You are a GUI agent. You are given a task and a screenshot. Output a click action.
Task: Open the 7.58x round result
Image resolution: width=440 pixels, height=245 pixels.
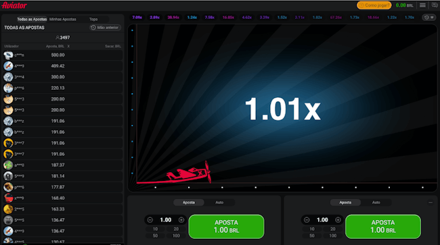210,18
